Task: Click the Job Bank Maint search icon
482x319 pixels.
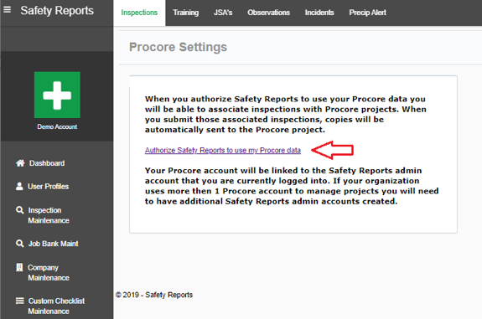Action: click(x=19, y=244)
